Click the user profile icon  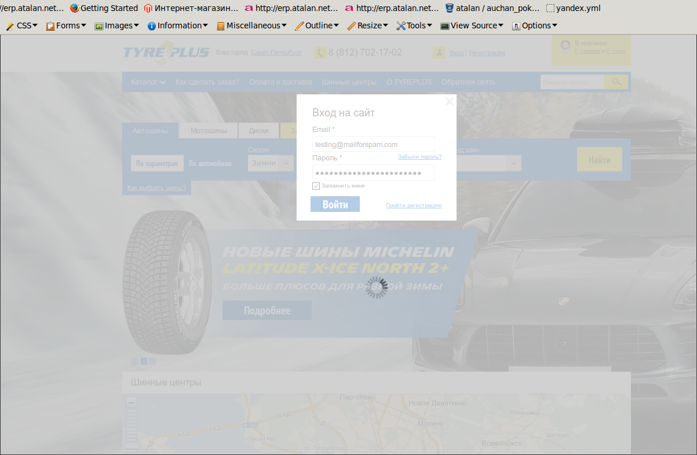click(439, 53)
